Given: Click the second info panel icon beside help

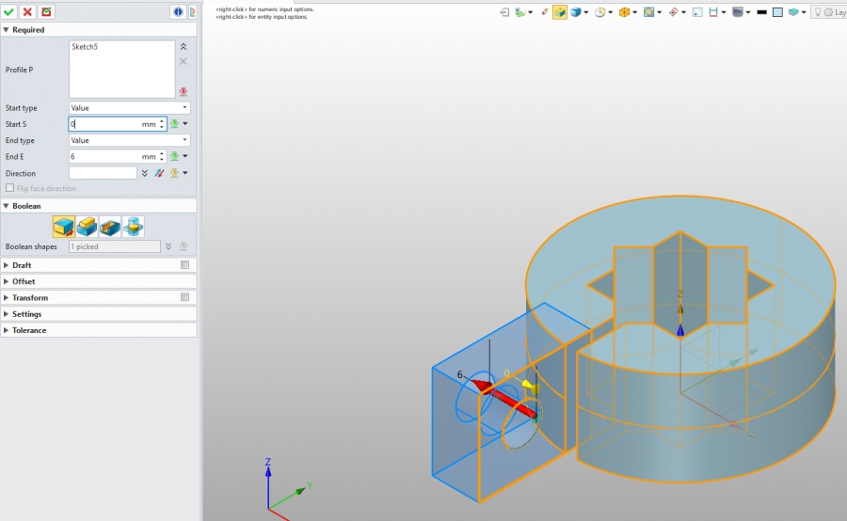Looking at the screenshot, I should click(x=192, y=11).
